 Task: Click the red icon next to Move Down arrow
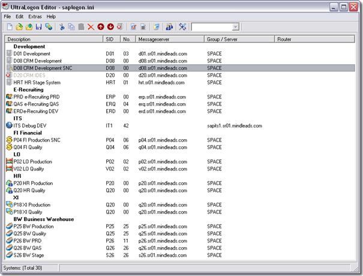[x=119, y=27]
